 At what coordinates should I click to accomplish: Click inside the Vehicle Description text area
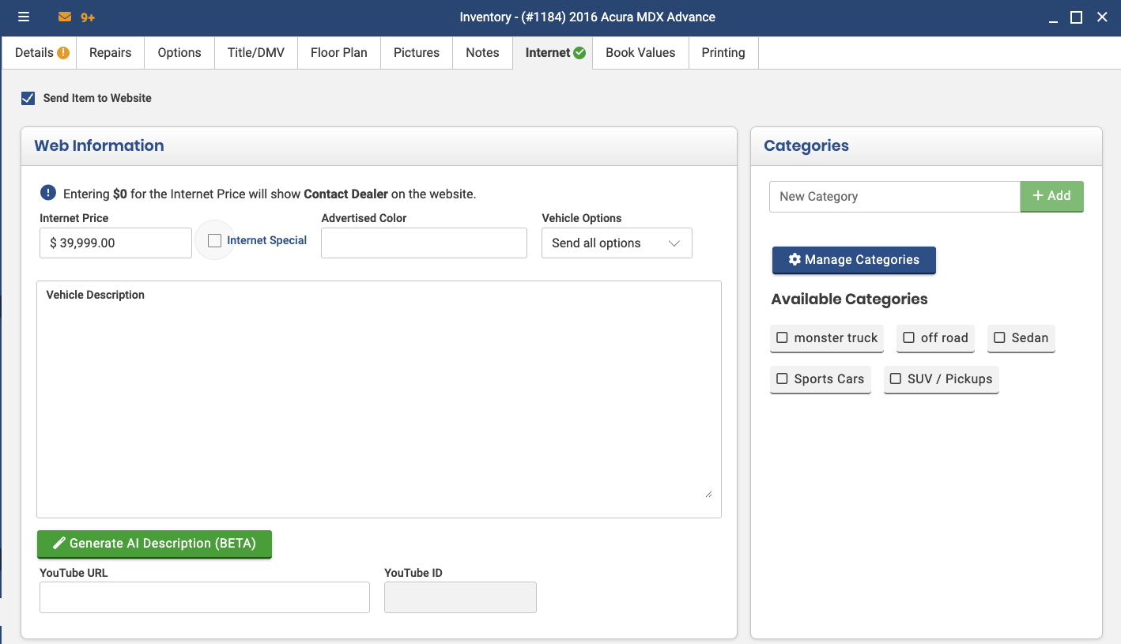click(x=379, y=399)
